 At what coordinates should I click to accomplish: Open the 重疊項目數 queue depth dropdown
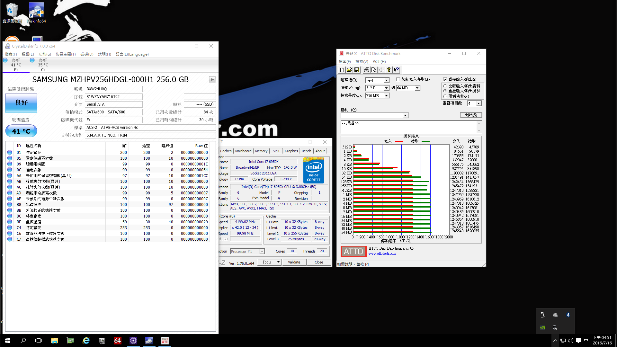coord(479,103)
